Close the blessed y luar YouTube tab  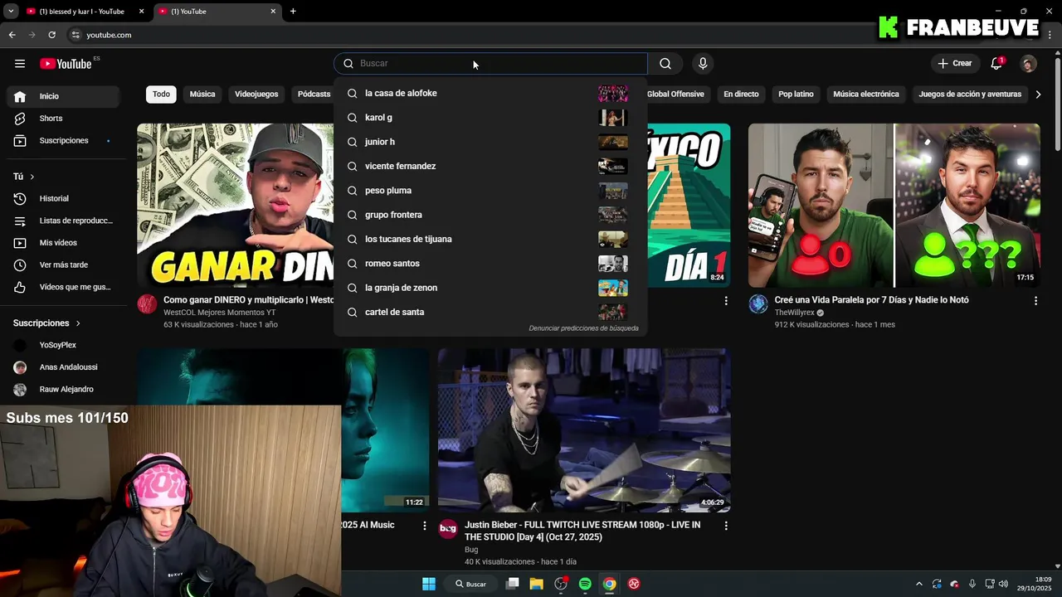pos(141,12)
